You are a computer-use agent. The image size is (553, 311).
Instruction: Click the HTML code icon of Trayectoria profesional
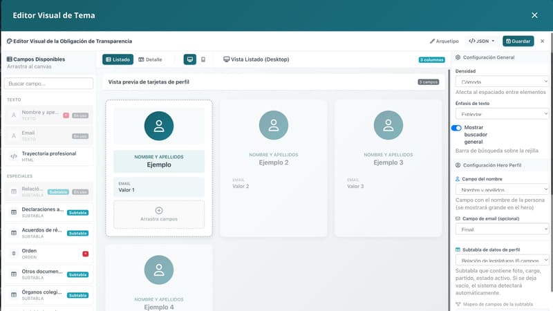click(x=14, y=156)
